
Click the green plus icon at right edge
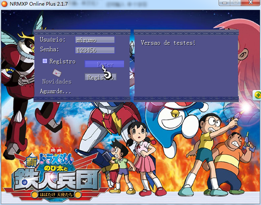pyautogui.click(x=258, y=95)
